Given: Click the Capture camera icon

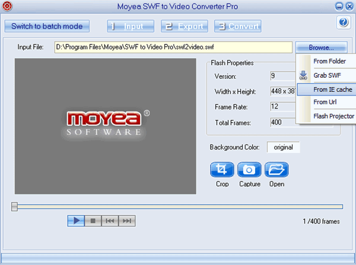Looking at the screenshot, I should tap(249, 170).
